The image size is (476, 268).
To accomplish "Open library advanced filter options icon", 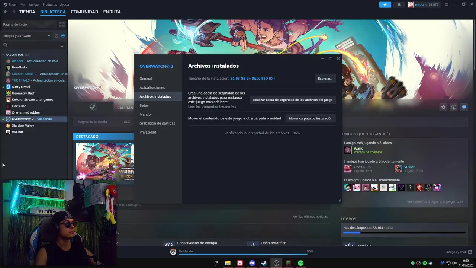I will click(x=62, y=45).
